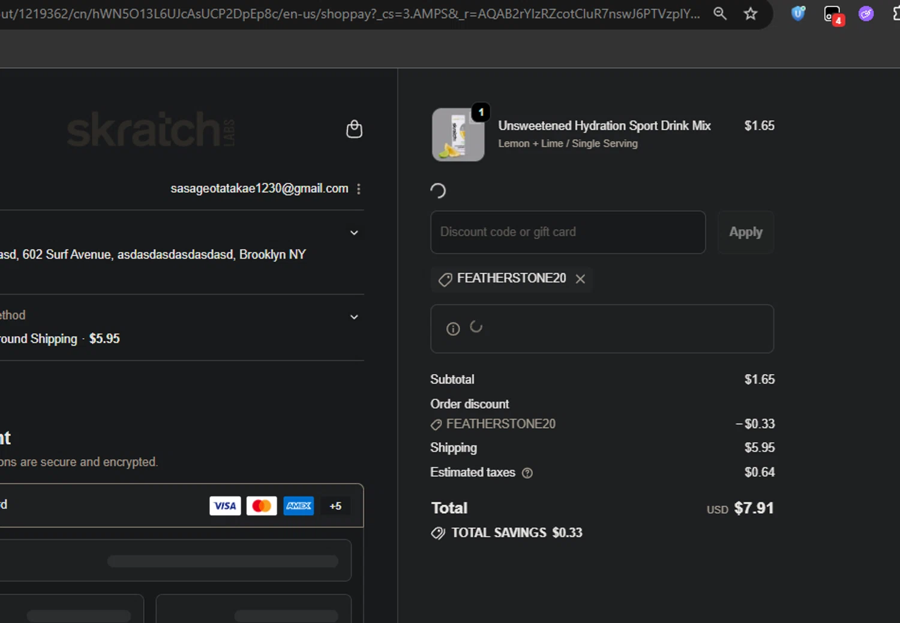Open the three-dot menu beside email address
Viewport: 900px width, 623px height.
tap(359, 189)
